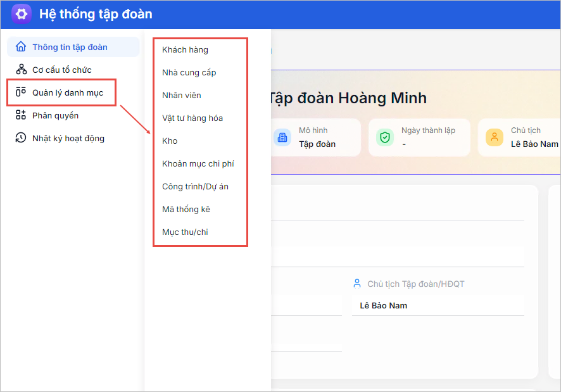Image resolution: width=561 pixels, height=392 pixels.
Task: Select Mã thống kê item
Action: 186,209
